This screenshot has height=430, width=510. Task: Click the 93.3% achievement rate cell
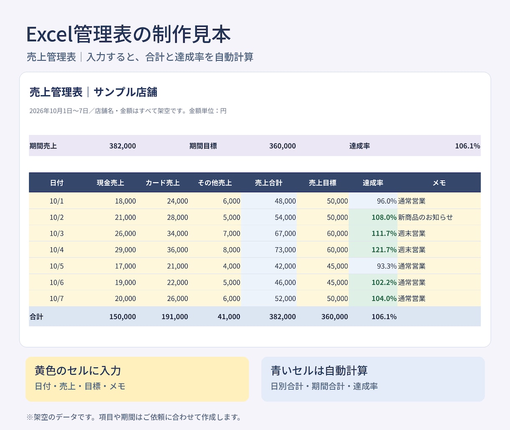(x=373, y=266)
